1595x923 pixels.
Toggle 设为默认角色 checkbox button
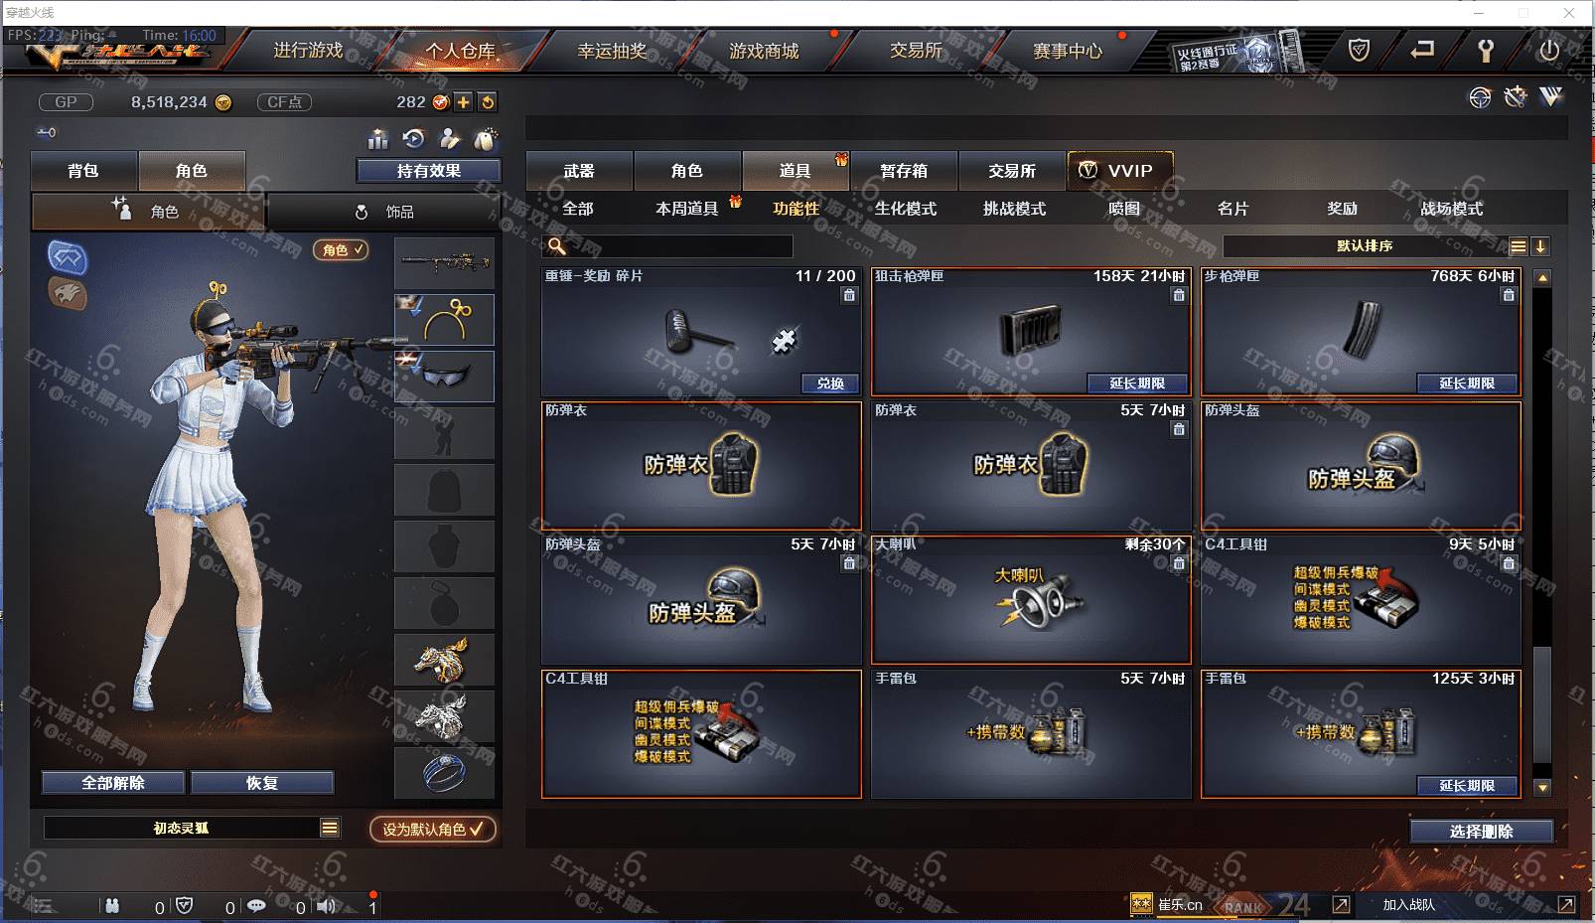pyautogui.click(x=433, y=829)
